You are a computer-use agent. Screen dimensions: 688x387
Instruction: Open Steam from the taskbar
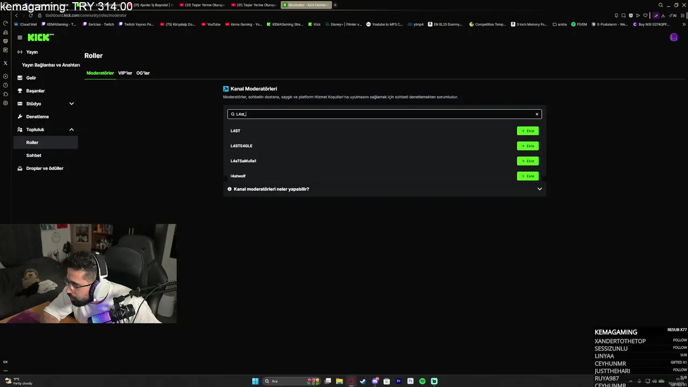pos(363,381)
